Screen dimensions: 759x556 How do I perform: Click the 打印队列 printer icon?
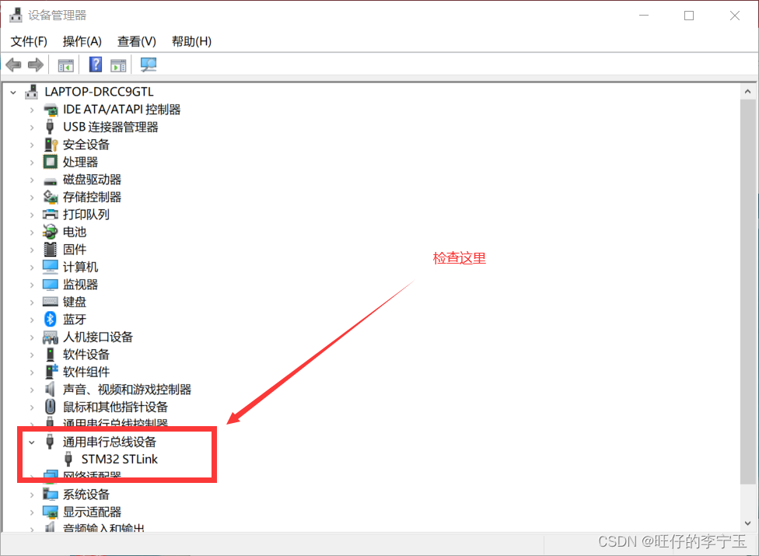coord(51,215)
